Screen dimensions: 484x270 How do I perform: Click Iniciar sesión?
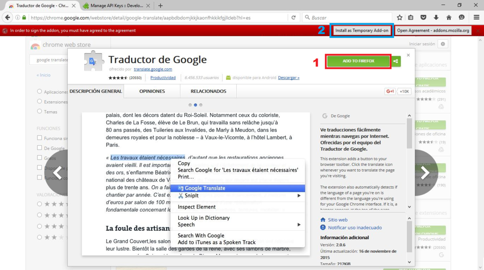tap(422, 44)
